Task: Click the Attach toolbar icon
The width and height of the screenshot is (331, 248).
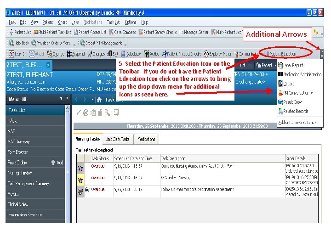Action: (37, 54)
